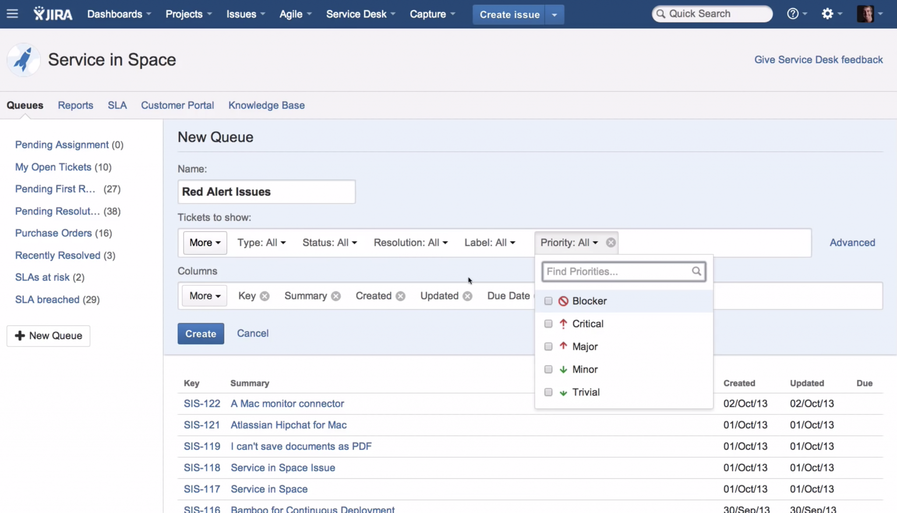This screenshot has width=897, height=513.
Task: Check the Trivial priority checkbox
Action: [x=548, y=392]
